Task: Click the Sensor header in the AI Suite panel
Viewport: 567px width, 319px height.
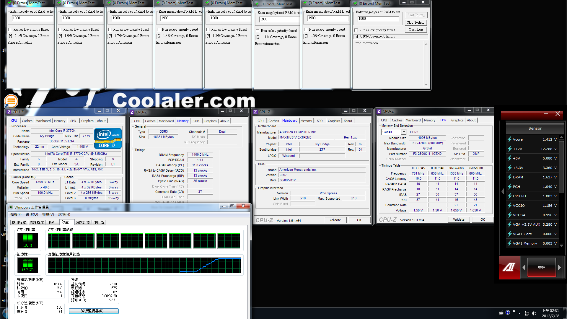Action: (x=535, y=128)
